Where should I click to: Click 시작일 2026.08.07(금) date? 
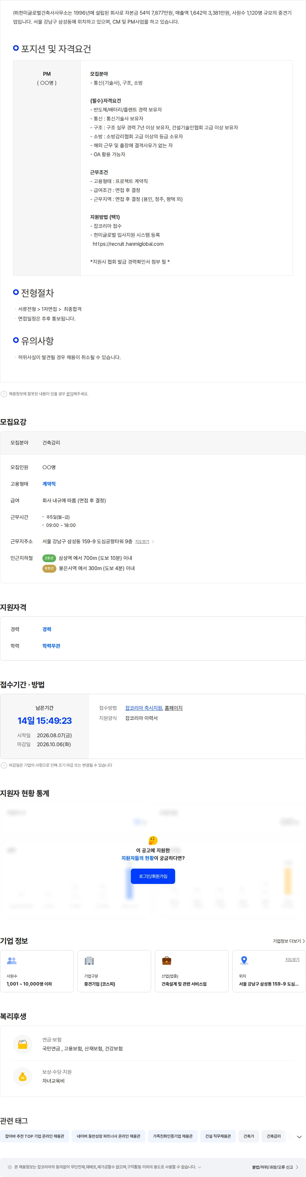pos(54,735)
